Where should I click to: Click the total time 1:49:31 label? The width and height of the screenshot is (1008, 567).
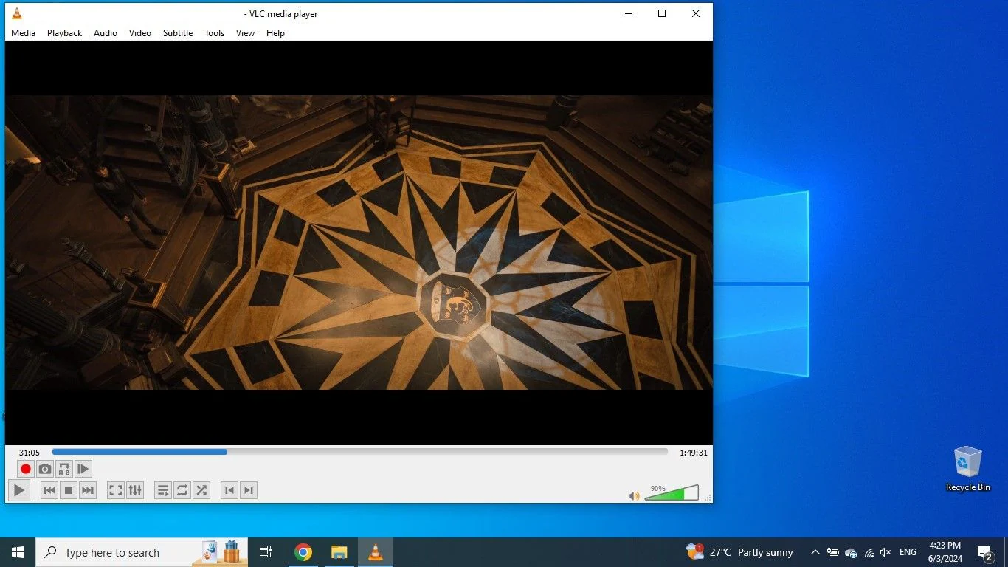click(x=694, y=453)
